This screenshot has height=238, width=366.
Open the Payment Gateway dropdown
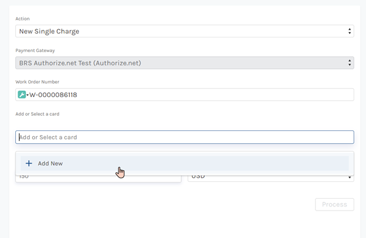pos(176,63)
